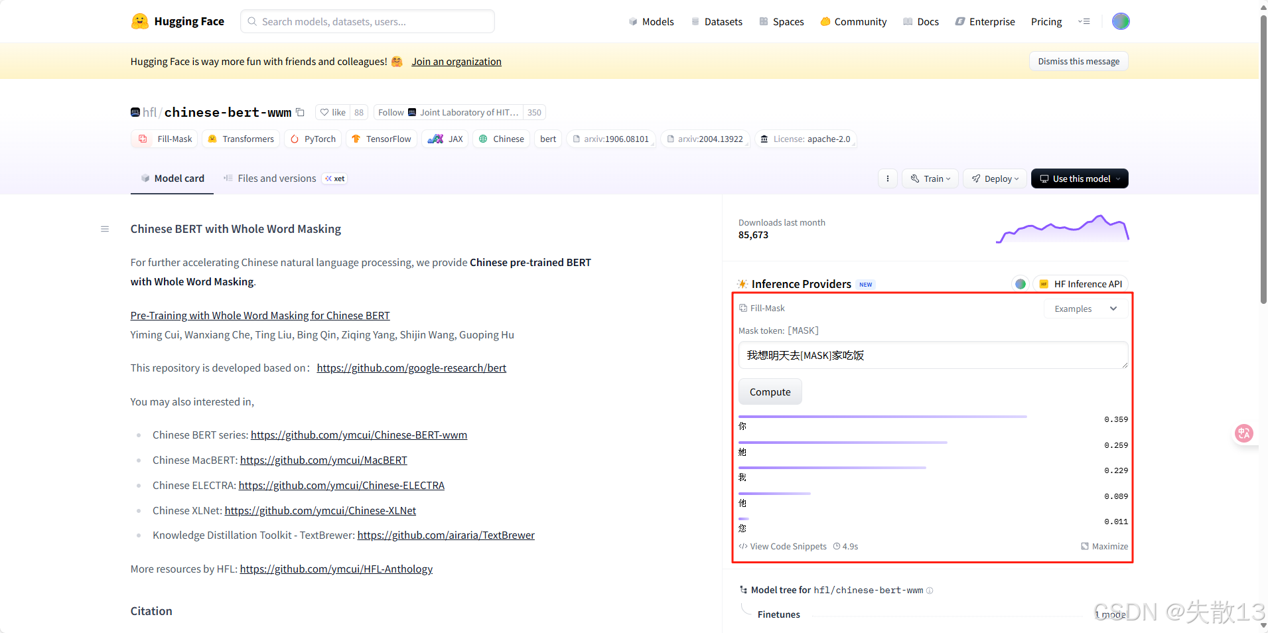Filter by the TensorFlow tag
This screenshot has height=633, width=1268.
tap(382, 139)
